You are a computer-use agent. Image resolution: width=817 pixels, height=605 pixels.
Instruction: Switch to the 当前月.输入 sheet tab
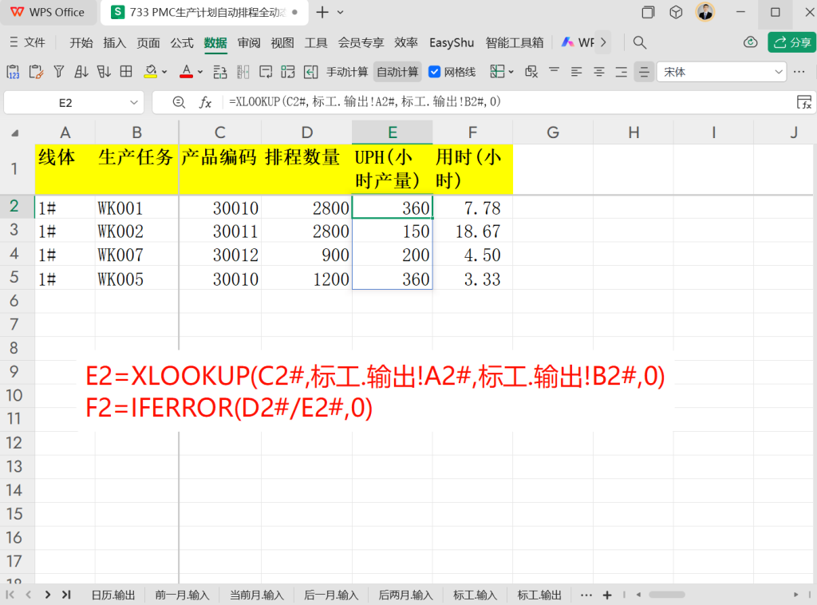tap(257, 595)
